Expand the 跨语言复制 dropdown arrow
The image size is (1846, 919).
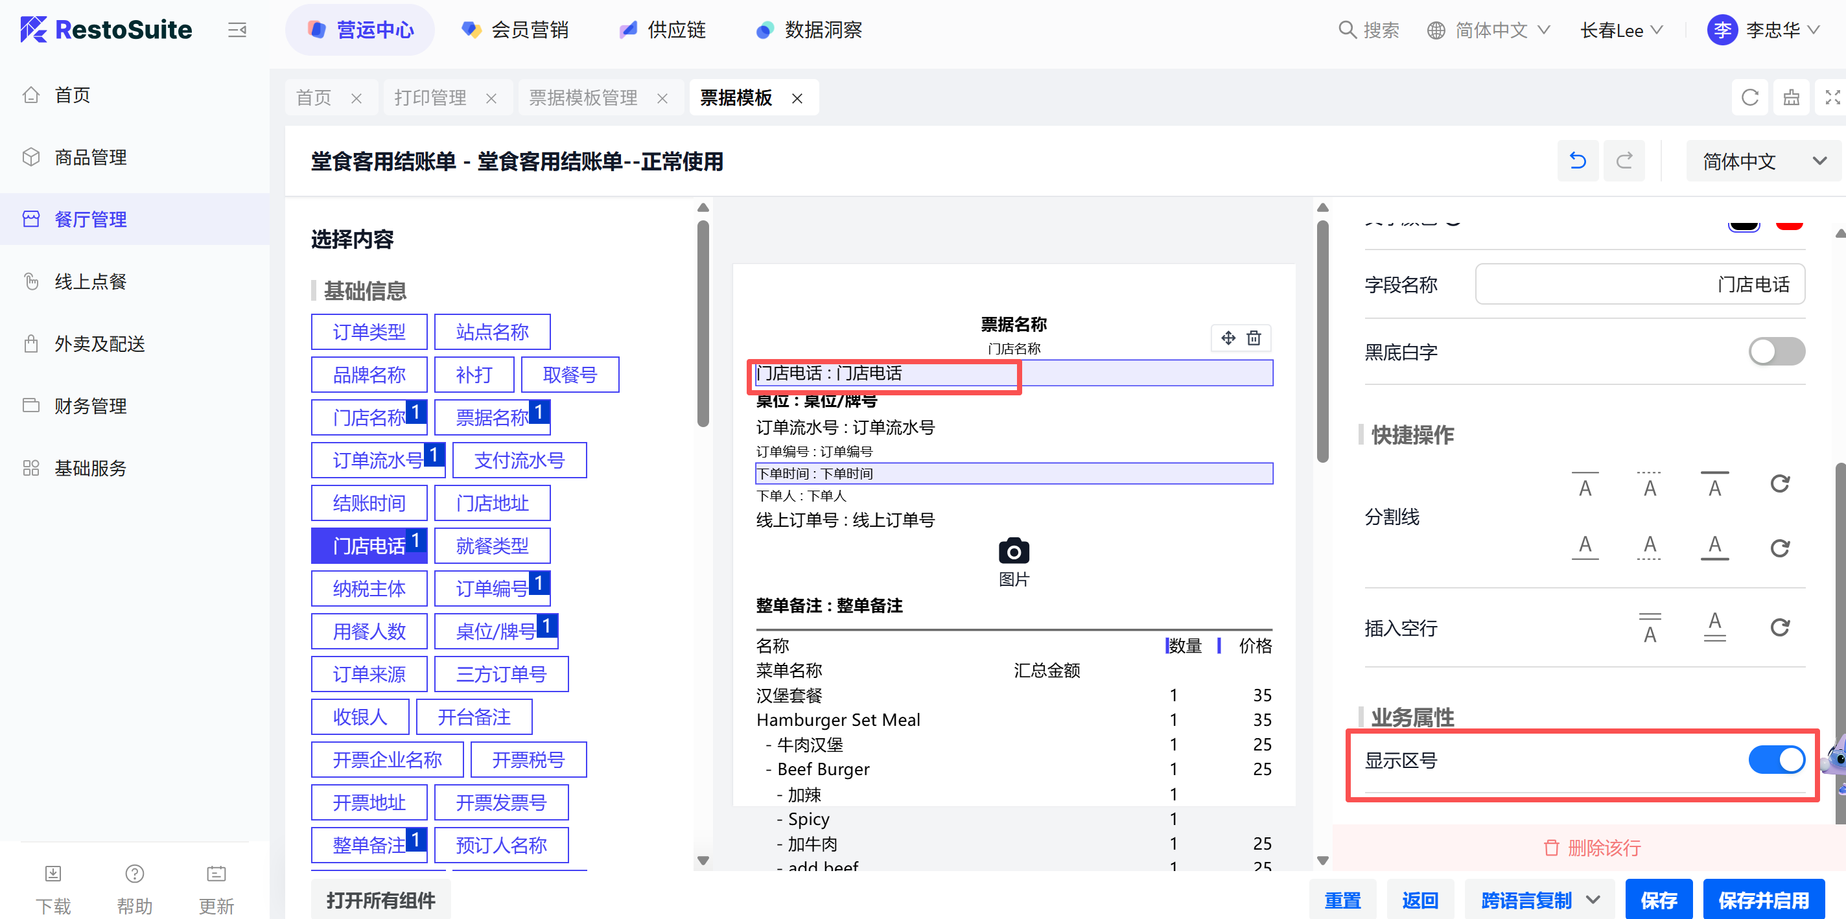(1593, 900)
